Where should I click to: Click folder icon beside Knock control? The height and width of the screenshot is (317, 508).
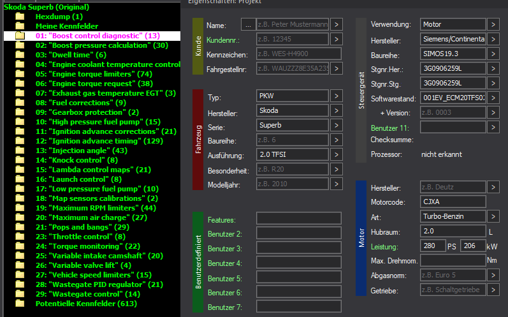(20, 160)
